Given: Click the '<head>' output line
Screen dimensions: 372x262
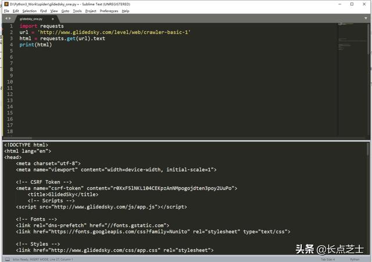Looking at the screenshot, I should pyautogui.click(x=13, y=157).
